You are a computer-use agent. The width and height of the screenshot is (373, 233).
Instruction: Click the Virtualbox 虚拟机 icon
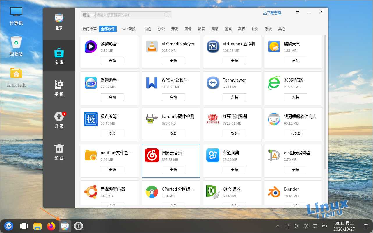(x=213, y=47)
